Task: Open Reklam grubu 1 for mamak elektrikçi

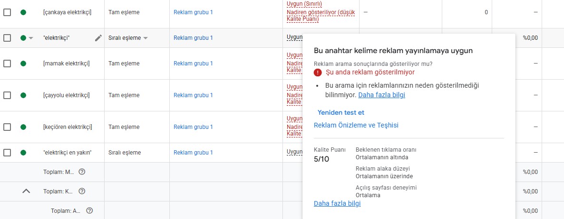Action: pos(193,64)
